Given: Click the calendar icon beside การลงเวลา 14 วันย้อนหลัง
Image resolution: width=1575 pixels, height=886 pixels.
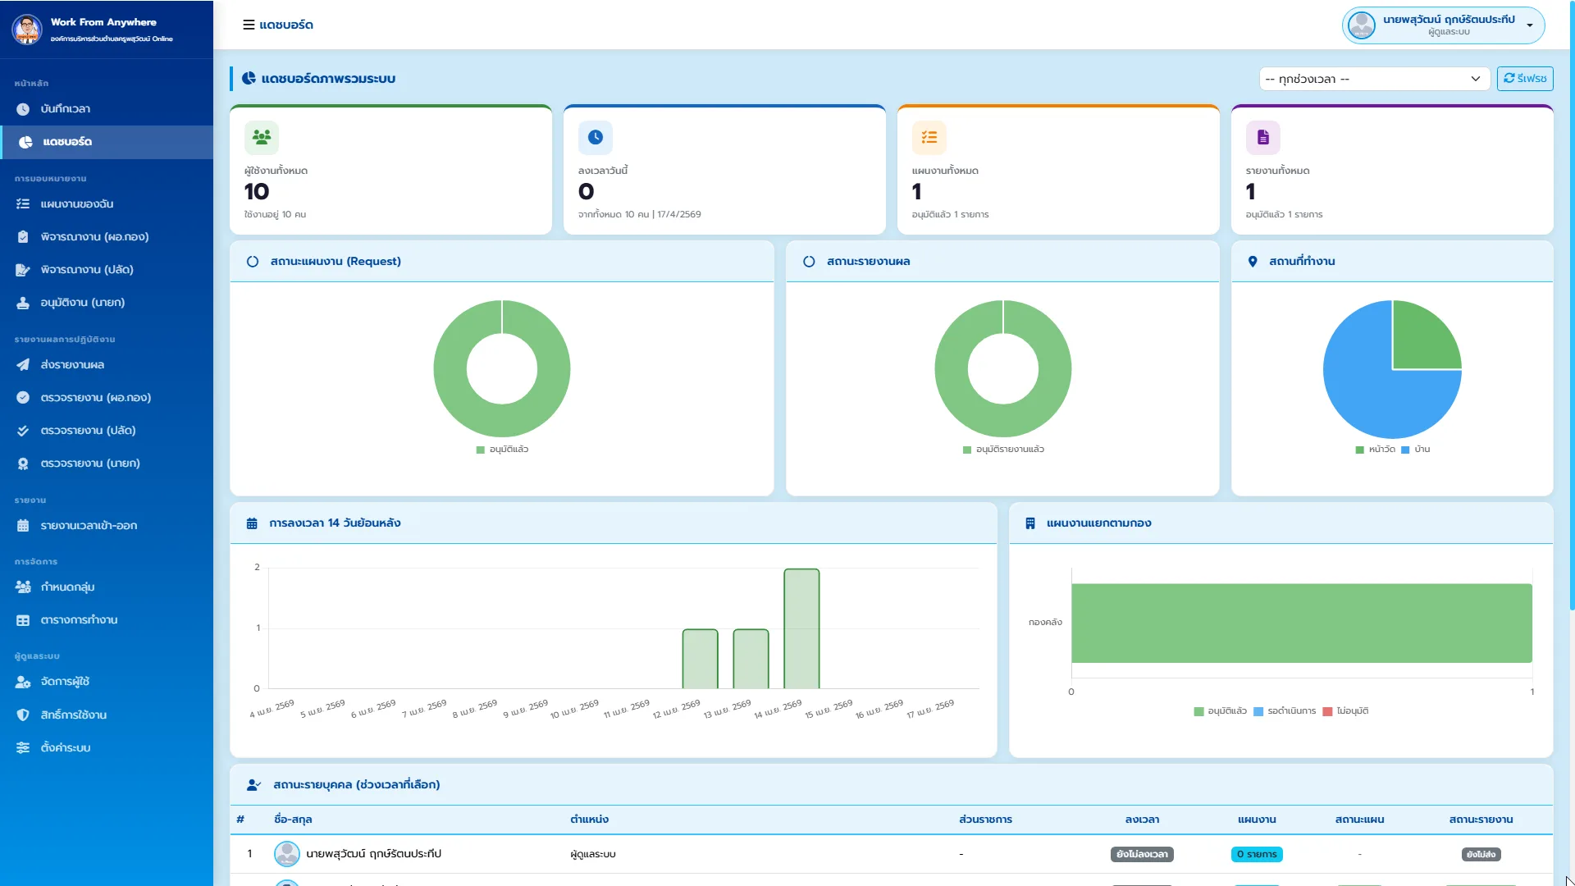Looking at the screenshot, I should point(252,523).
